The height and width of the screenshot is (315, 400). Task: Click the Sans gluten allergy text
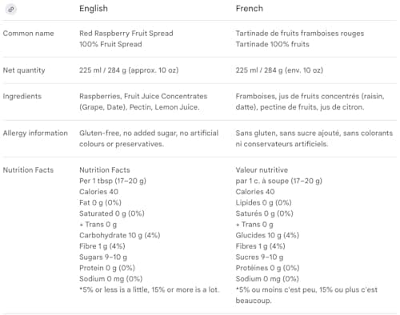pos(314,138)
